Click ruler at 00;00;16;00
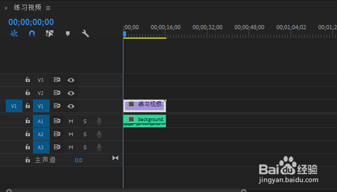The width and height of the screenshot is (337, 192). click(x=165, y=28)
